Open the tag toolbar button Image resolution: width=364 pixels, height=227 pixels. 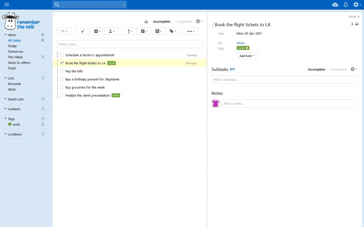point(173,31)
